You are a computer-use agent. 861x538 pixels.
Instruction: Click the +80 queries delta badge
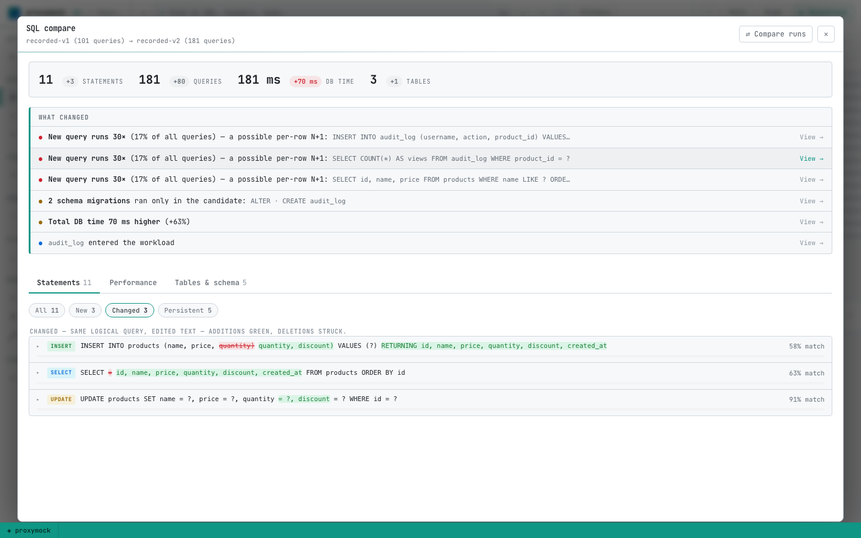179,81
